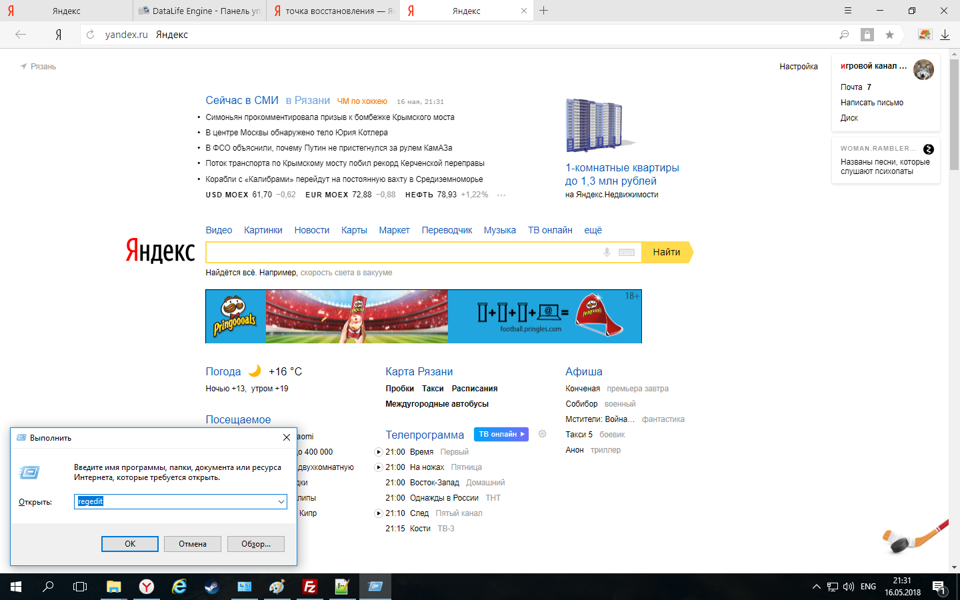Close the Выполнить dialog with X
Image resolution: width=960 pixels, height=600 pixels.
click(x=287, y=437)
